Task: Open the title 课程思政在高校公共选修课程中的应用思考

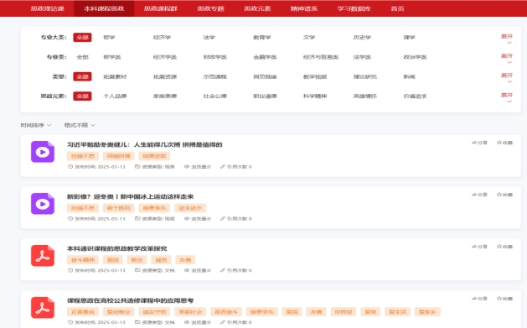Action: pos(130,300)
